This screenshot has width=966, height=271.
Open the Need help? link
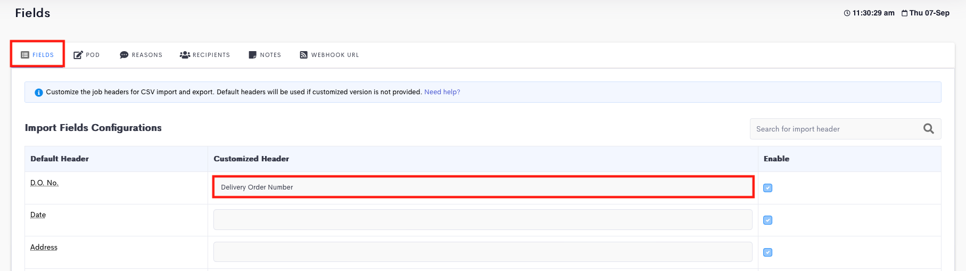tap(442, 92)
